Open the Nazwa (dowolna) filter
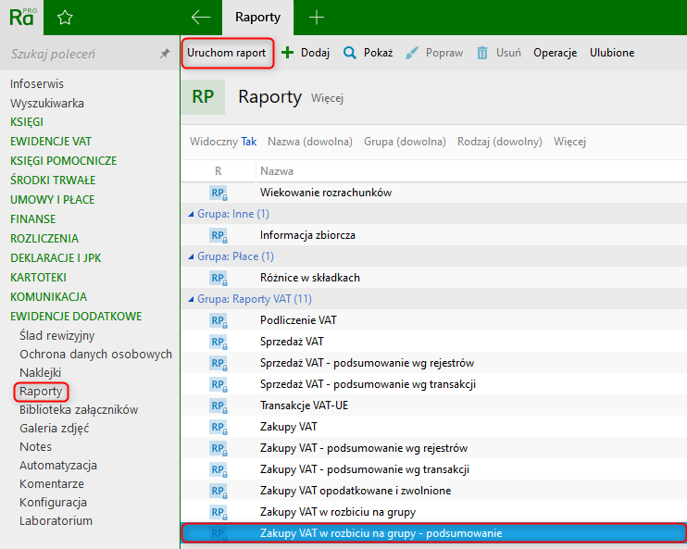 pyautogui.click(x=309, y=142)
